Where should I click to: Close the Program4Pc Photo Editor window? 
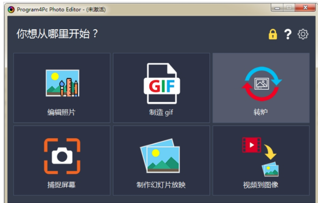[x=305, y=8]
